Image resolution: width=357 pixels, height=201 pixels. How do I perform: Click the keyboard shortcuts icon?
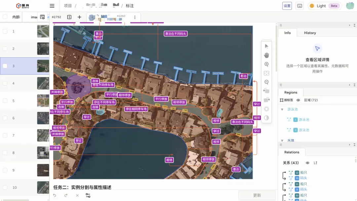[300, 6]
